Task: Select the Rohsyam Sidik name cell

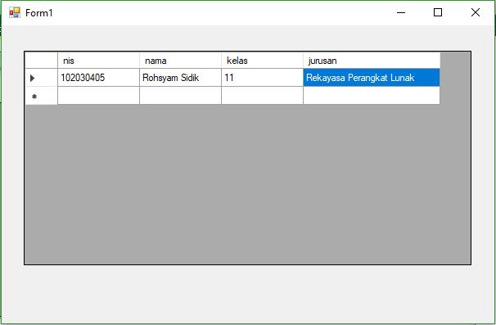Action: pos(180,78)
